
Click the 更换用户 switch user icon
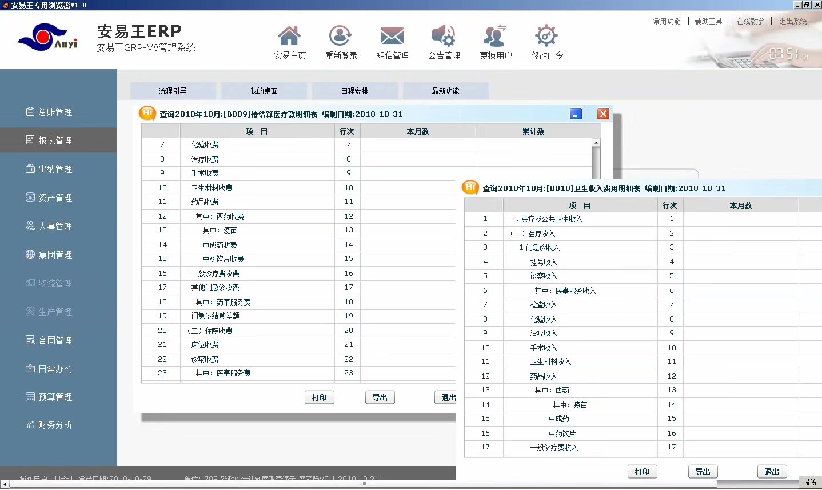click(x=496, y=43)
